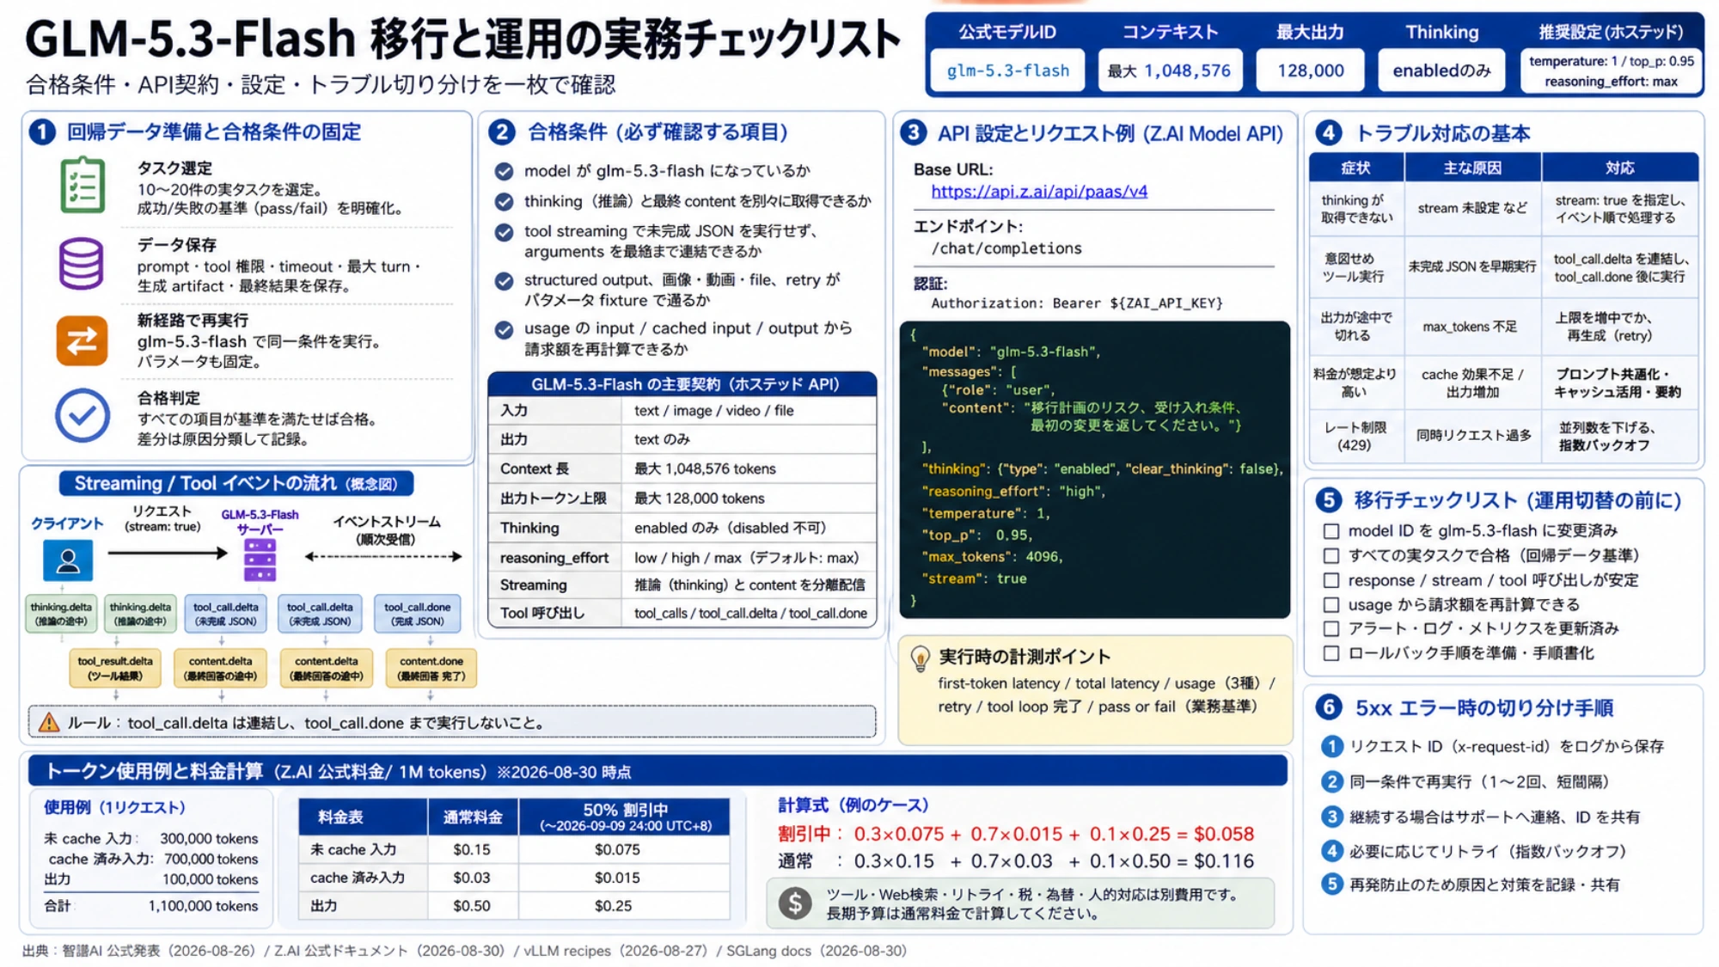Click the check icon beside the usage input/cached item
Image resolution: width=1719 pixels, height=967 pixels.
505,329
